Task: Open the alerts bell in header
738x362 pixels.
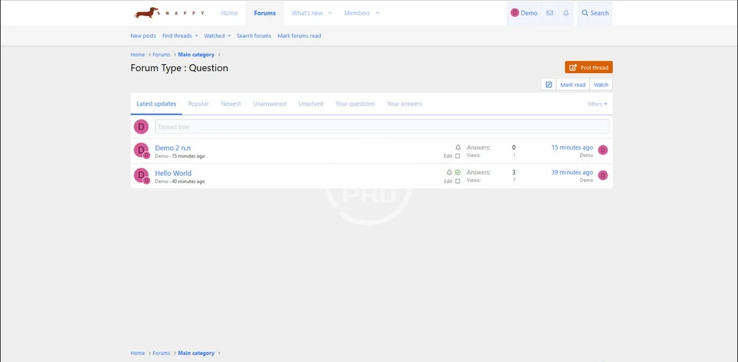Action: pos(566,13)
